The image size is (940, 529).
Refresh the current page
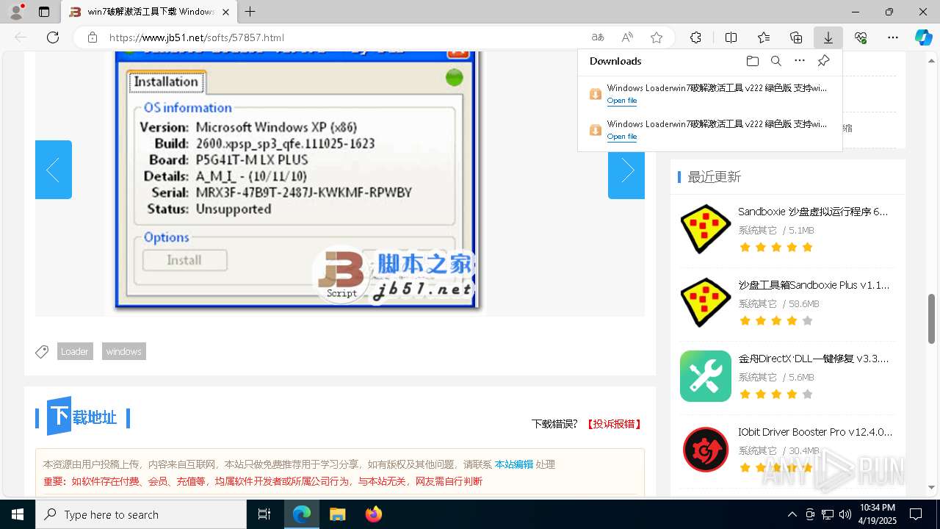point(53,37)
